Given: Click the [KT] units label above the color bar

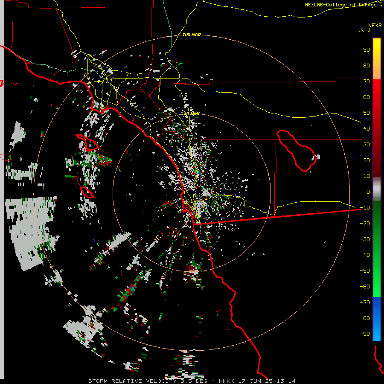Looking at the screenshot, I should [x=364, y=29].
